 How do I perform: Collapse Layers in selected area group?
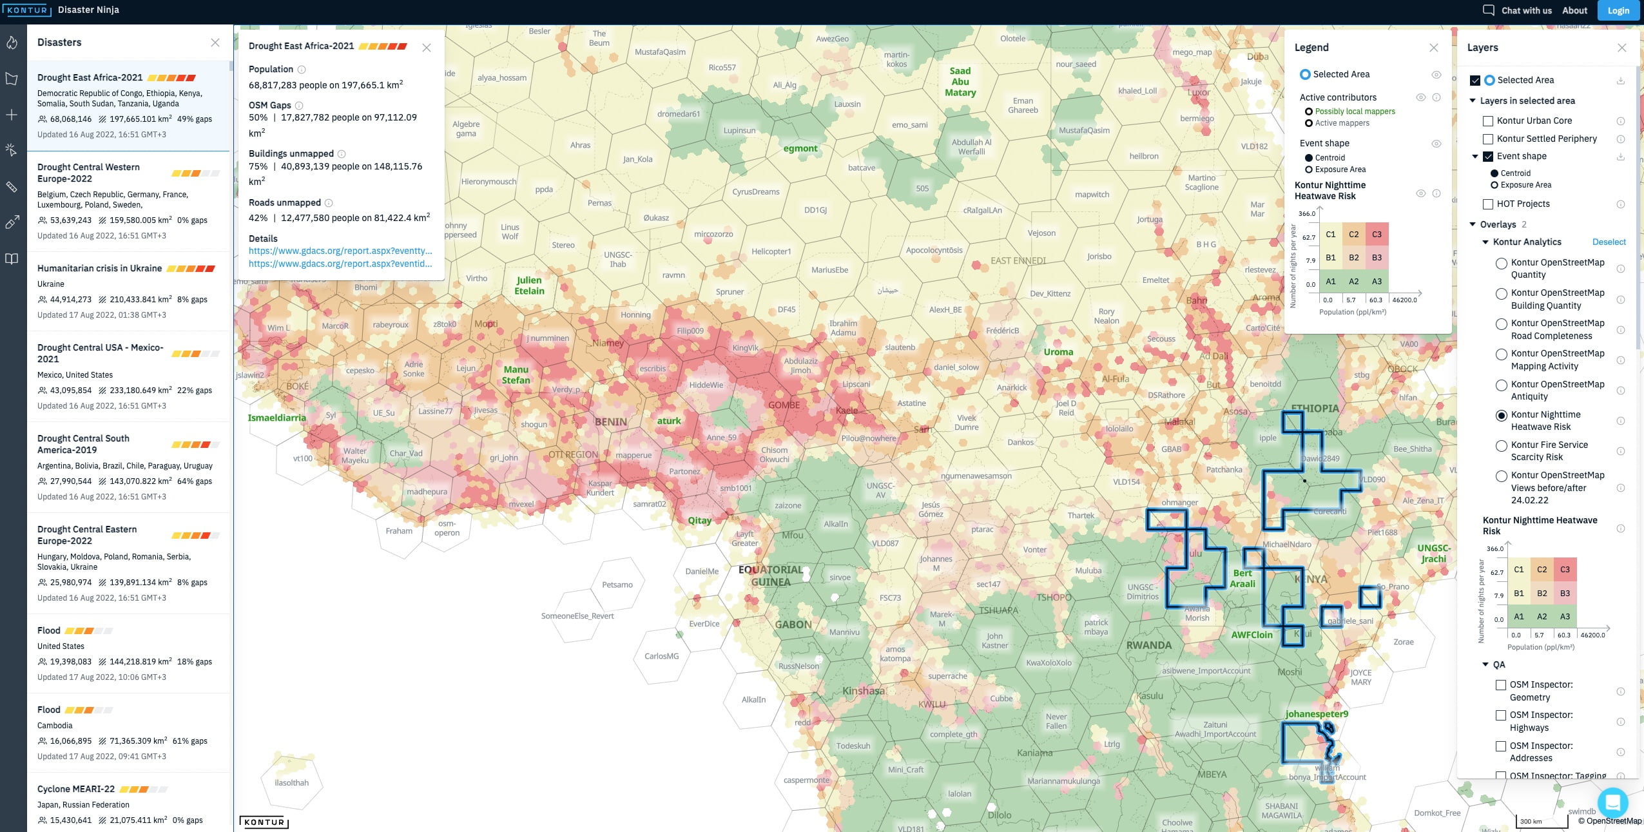(1473, 101)
